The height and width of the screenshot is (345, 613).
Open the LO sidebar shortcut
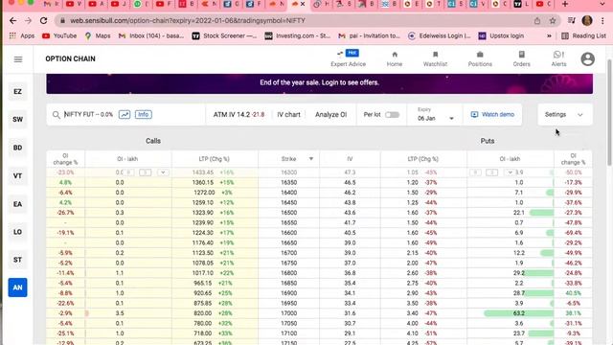(17, 232)
